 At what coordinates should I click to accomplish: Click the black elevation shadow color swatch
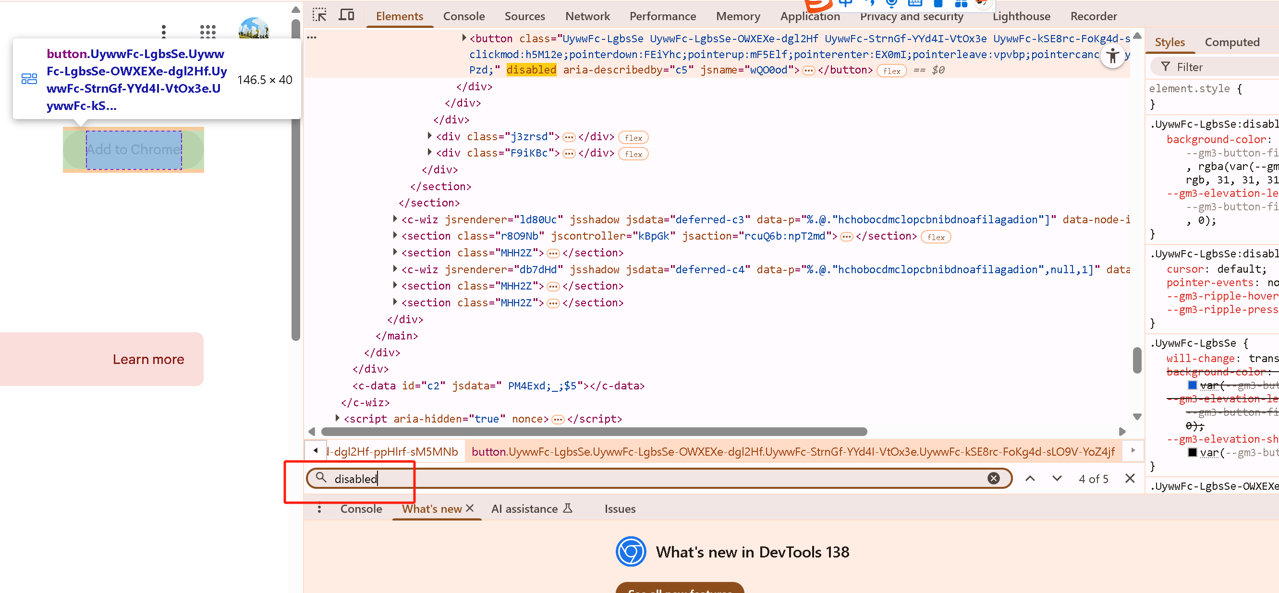[x=1192, y=452]
